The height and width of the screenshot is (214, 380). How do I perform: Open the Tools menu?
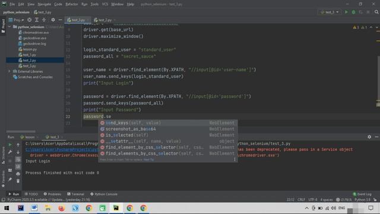[x=94, y=4]
